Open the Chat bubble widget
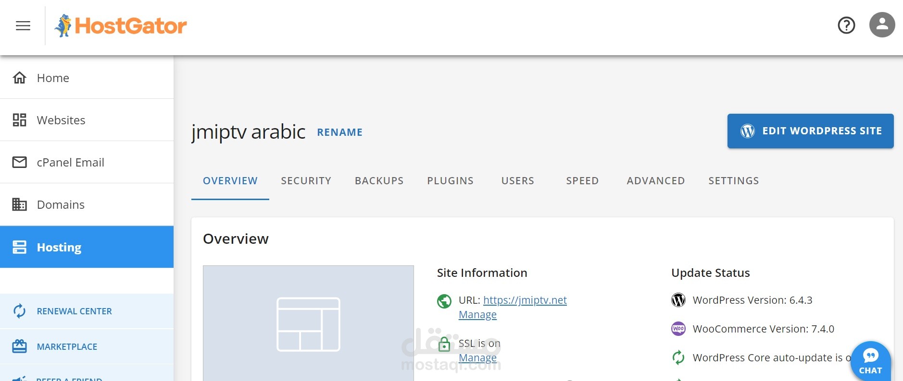The height and width of the screenshot is (381, 903). tap(870, 361)
